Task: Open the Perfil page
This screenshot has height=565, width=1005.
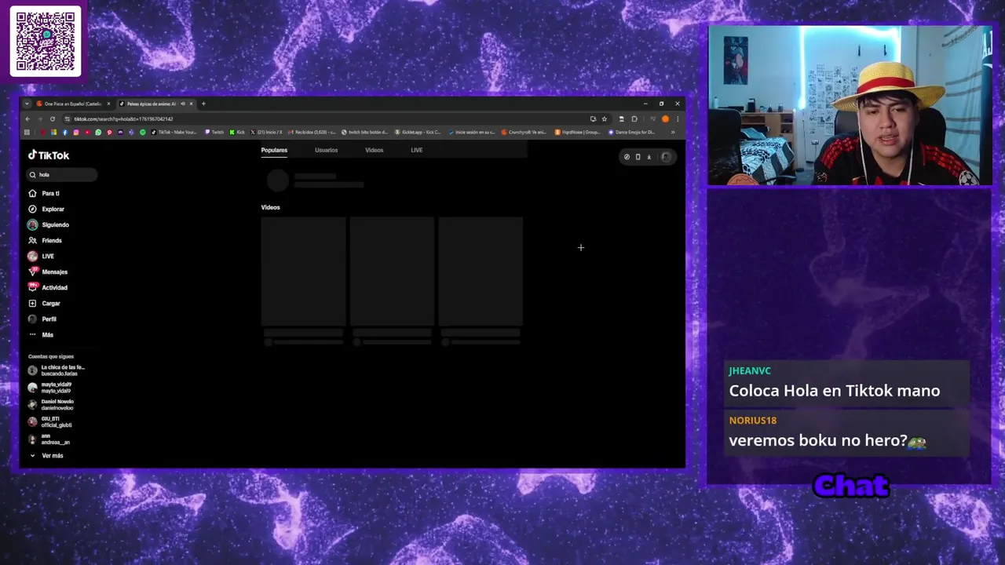Action: click(42, 319)
